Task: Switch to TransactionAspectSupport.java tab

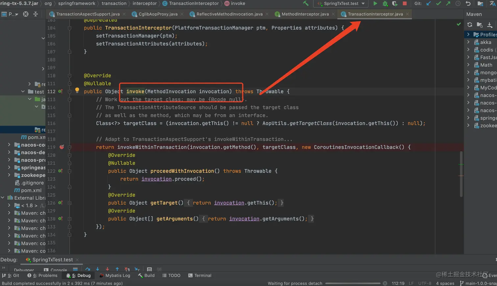Action: [x=88, y=14]
